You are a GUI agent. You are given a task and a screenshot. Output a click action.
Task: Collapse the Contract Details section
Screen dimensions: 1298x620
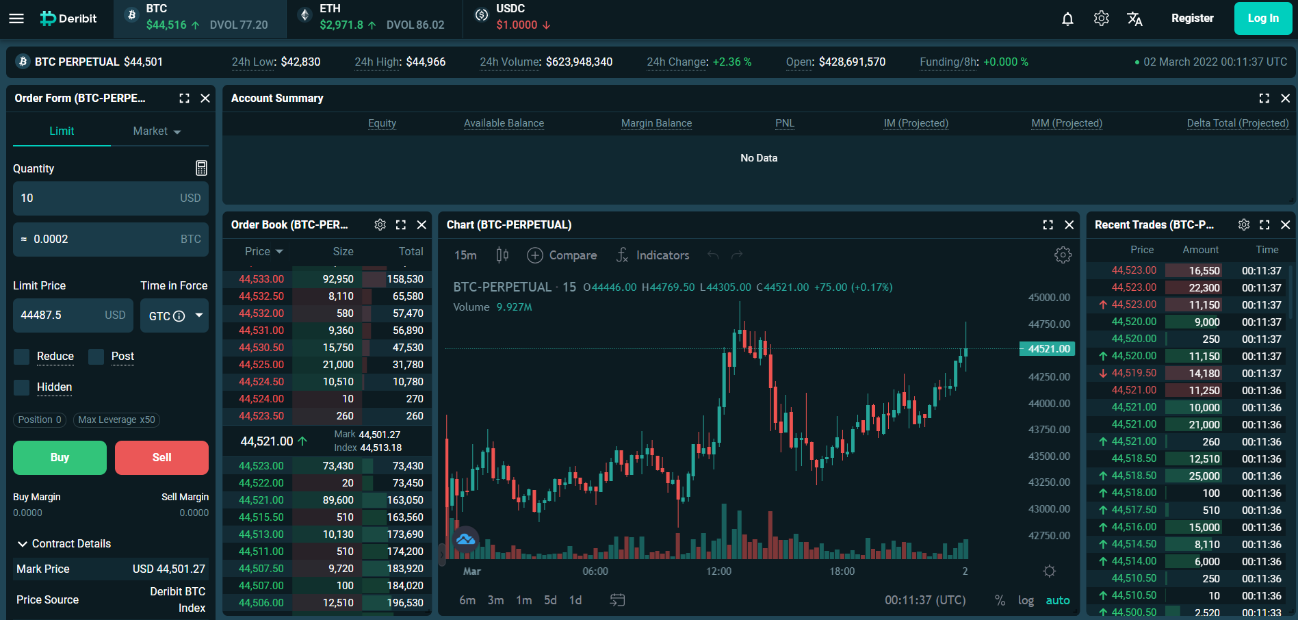point(23,543)
